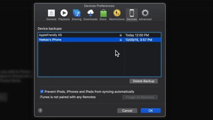Click the Today 12:00 PM backup date

pos(137,35)
